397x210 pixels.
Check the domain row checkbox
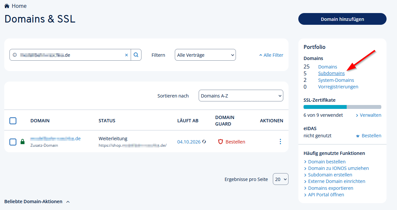point(13,142)
